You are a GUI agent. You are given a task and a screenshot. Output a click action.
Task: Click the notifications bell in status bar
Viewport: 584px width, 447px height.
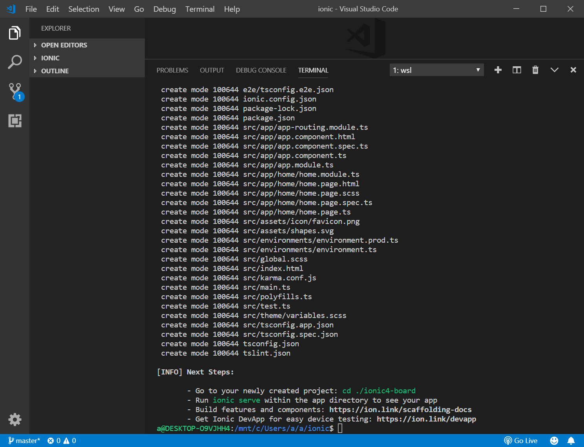(x=571, y=441)
